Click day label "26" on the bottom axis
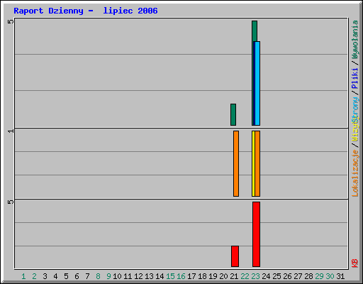The width and height of the screenshot is (363, 284). [x=287, y=276]
